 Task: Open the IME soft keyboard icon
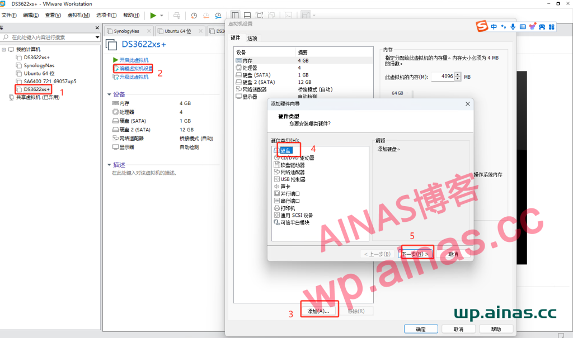523,27
